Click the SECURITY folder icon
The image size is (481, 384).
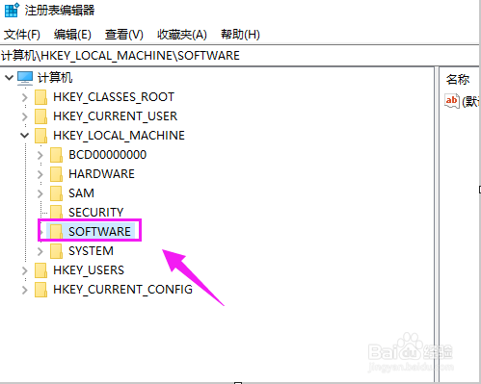pyautogui.click(x=56, y=213)
